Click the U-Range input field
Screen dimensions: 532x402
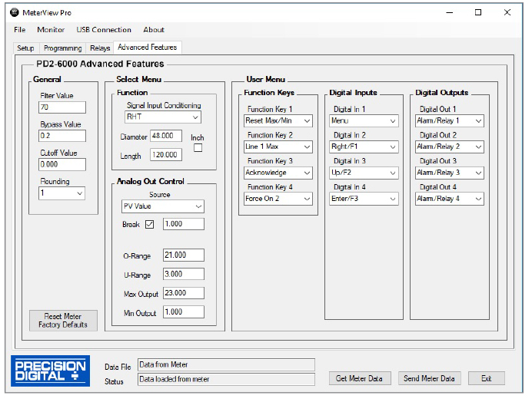184,274
